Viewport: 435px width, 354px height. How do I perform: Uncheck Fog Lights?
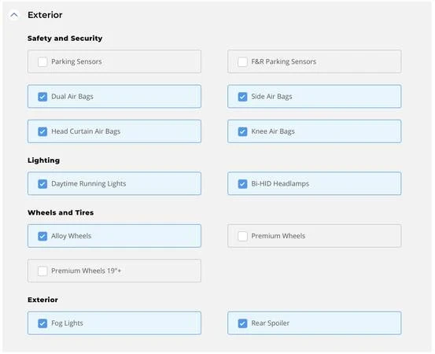42,323
